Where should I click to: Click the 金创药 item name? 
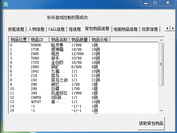coord(57,62)
